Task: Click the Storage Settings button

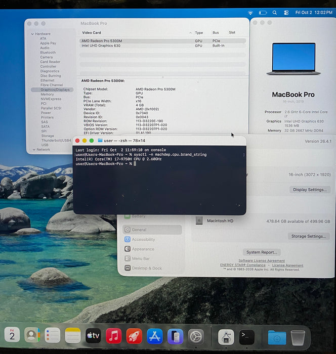Action: (x=309, y=236)
